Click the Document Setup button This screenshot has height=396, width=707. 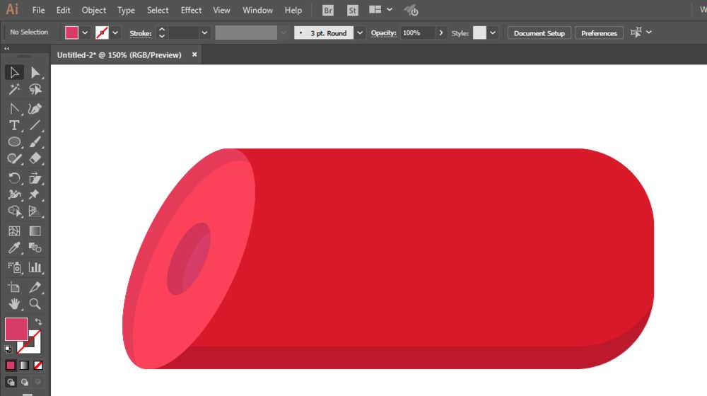pos(539,33)
